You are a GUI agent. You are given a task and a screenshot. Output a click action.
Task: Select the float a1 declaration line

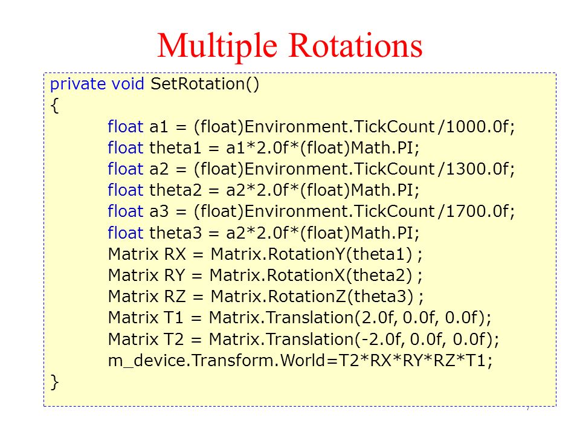311,127
